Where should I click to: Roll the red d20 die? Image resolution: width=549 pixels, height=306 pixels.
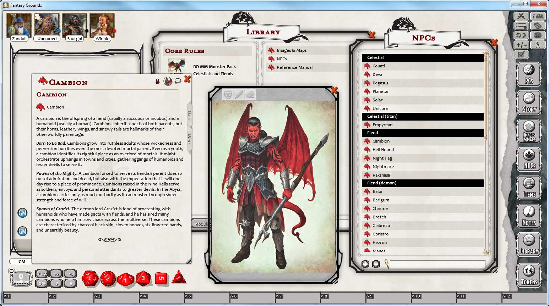pyautogui.click(x=90, y=278)
